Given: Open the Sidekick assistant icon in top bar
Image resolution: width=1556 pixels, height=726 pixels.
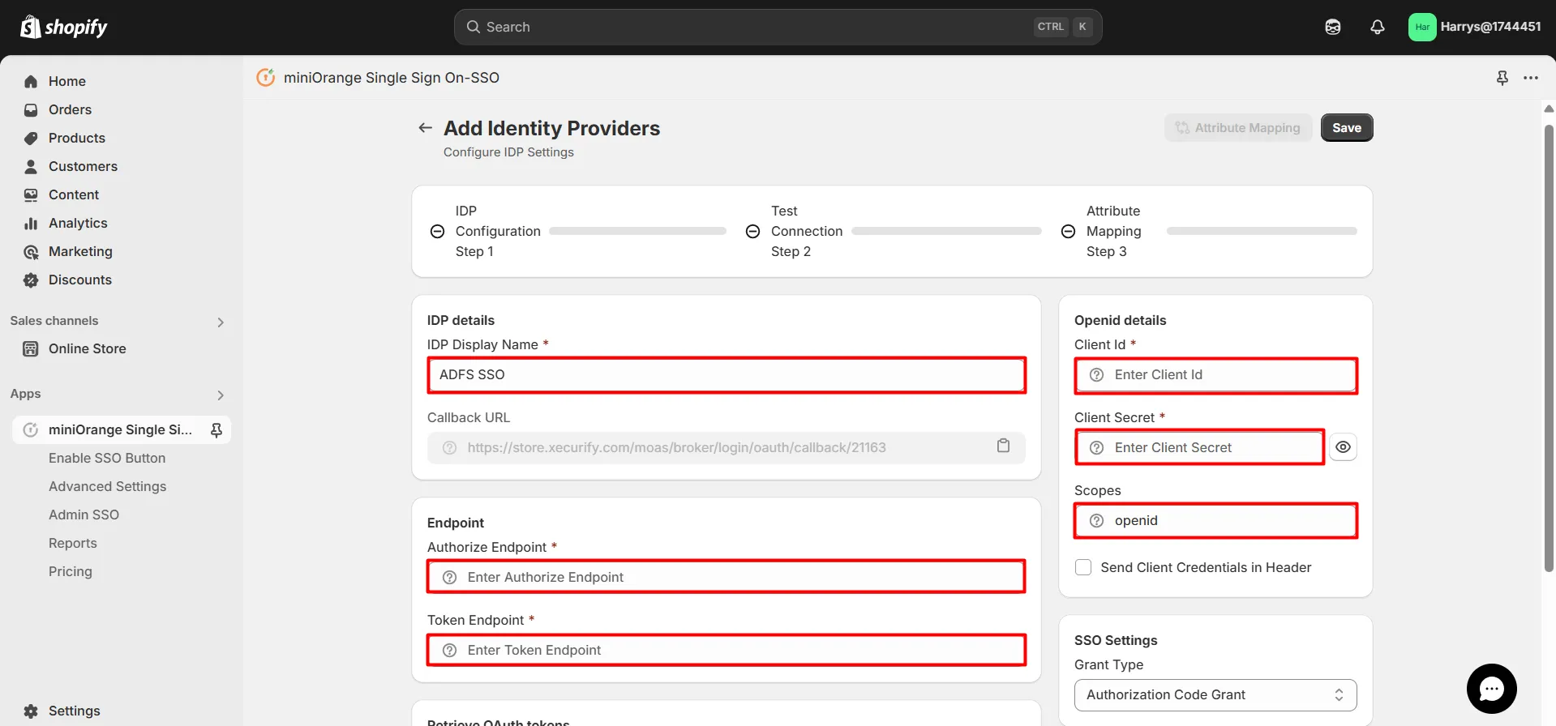Looking at the screenshot, I should pos(1333,27).
